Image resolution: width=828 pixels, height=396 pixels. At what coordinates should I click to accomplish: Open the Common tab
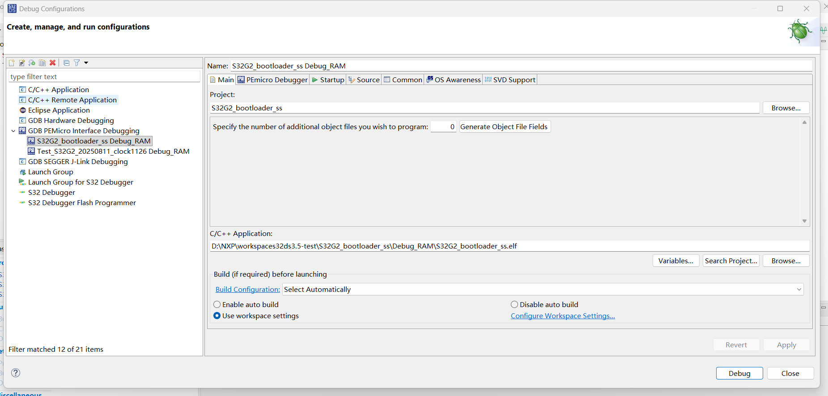403,80
